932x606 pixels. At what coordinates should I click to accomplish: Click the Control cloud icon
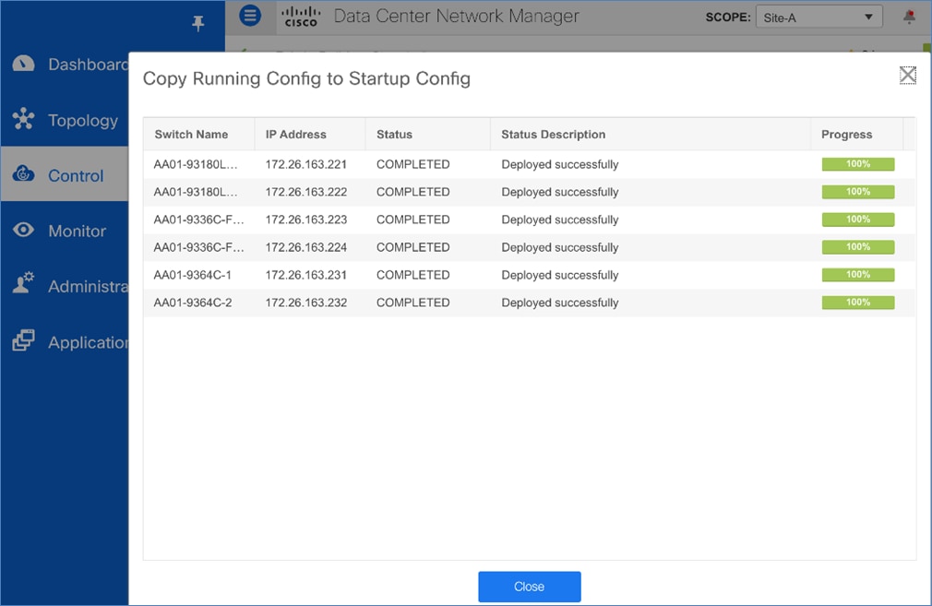pos(23,174)
